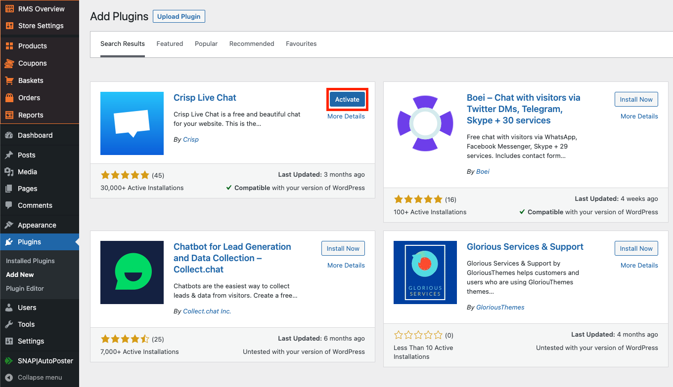Open Plugin Editor submenu item
The width and height of the screenshot is (673, 387).
25,288
